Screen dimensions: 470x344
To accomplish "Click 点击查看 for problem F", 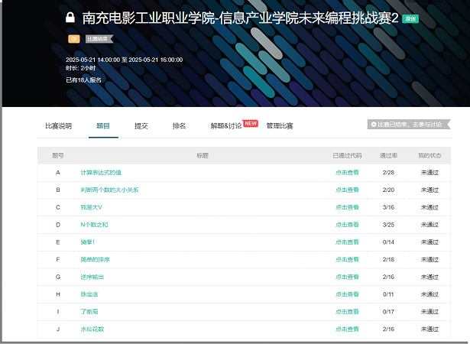I will (x=347, y=259).
